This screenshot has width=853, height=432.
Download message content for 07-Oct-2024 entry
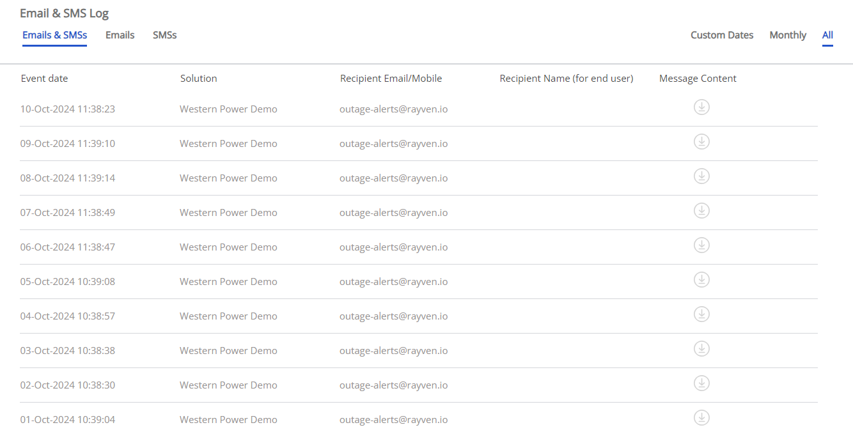701,210
